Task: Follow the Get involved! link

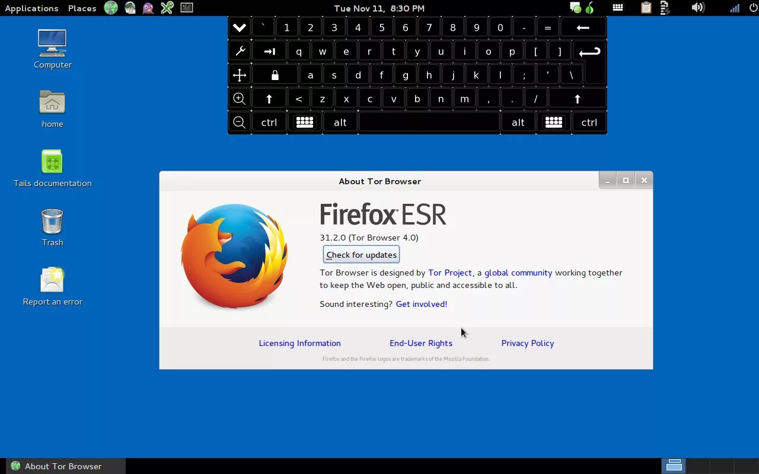Action: coord(422,304)
